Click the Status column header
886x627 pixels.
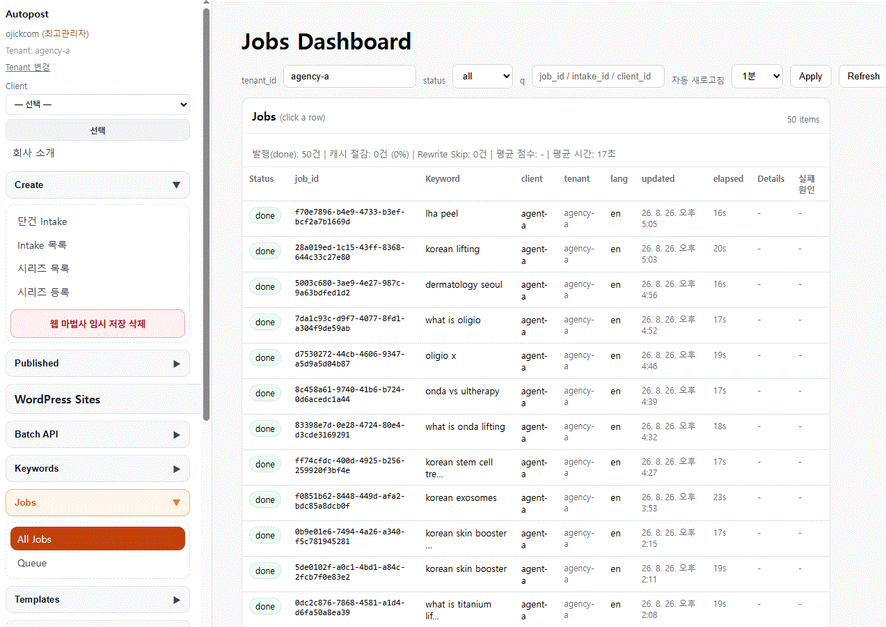click(x=262, y=179)
